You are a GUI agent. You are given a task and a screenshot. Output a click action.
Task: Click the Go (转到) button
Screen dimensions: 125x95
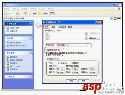tap(117, 18)
